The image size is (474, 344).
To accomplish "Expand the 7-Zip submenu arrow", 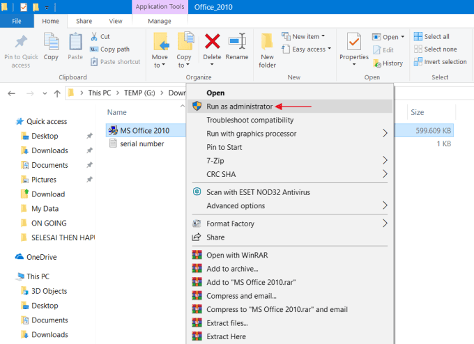I will point(385,160).
